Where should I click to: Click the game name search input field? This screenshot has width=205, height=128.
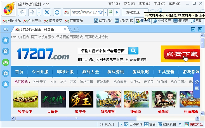(x=103, y=51)
